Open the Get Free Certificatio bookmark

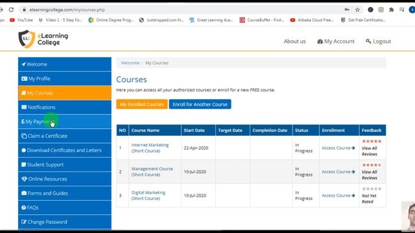[x=363, y=20]
